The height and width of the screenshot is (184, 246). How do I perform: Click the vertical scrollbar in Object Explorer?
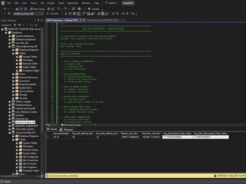point(42,81)
